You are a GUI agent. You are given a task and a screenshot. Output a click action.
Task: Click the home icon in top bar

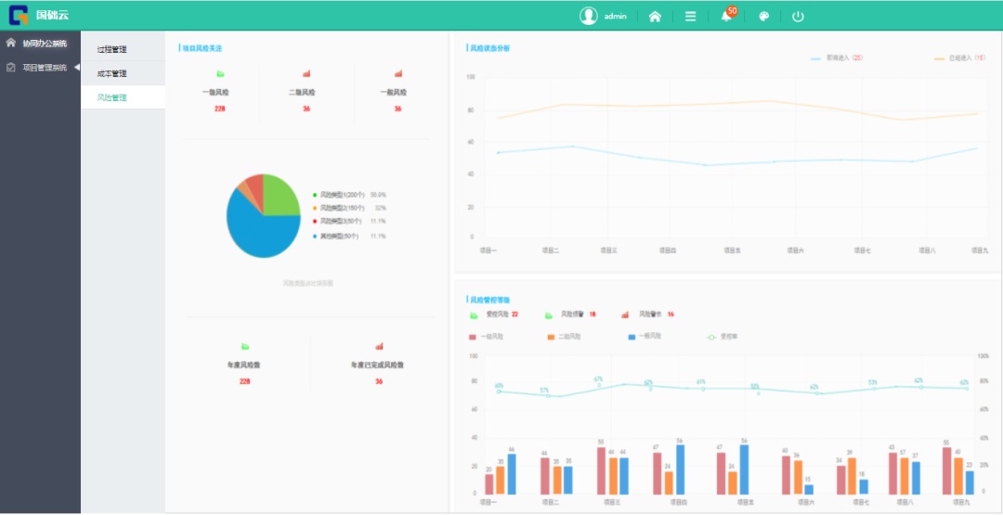(x=655, y=16)
